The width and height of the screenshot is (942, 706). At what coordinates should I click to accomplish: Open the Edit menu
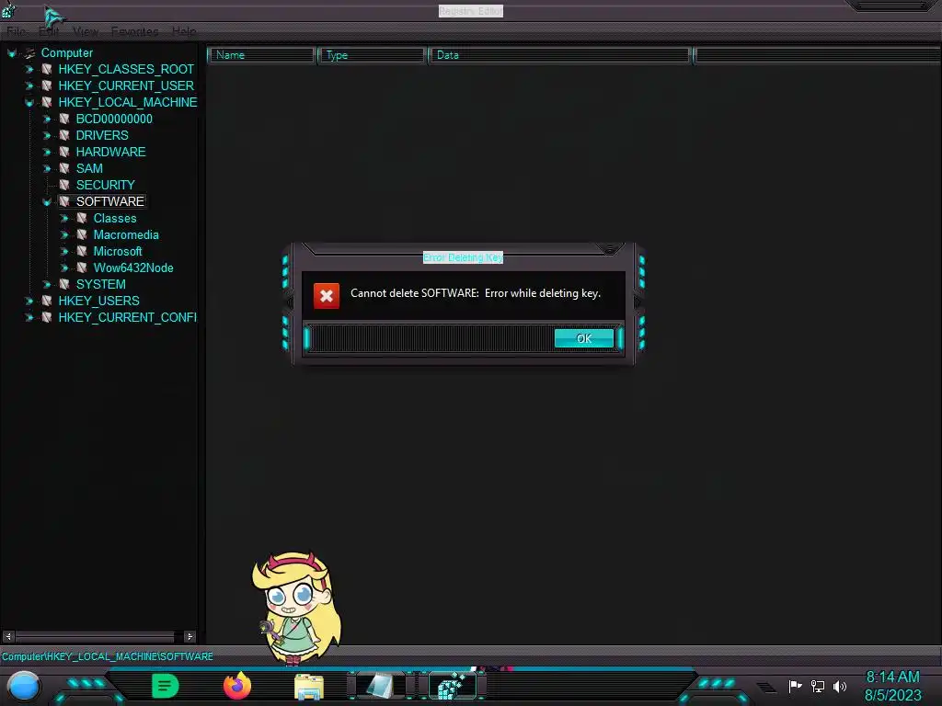click(x=49, y=31)
